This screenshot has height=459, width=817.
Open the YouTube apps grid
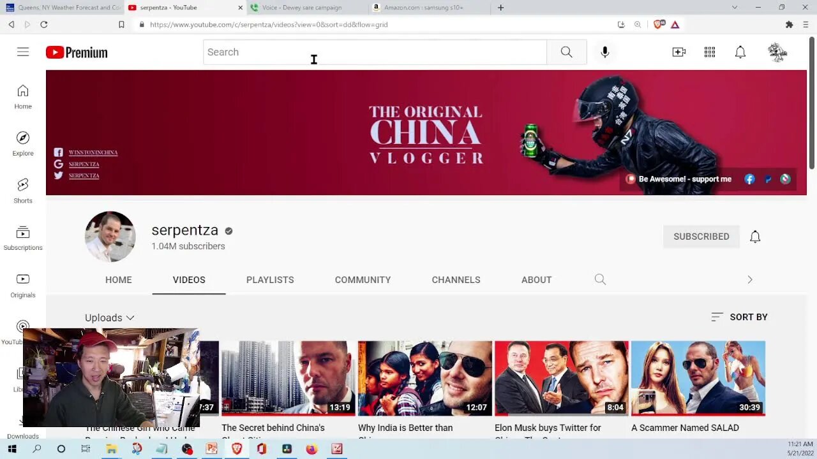(x=710, y=52)
